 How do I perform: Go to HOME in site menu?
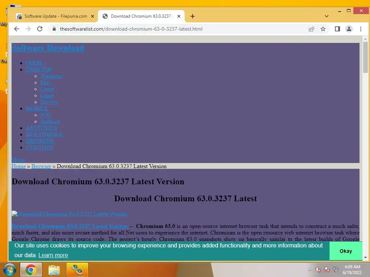coord(34,63)
